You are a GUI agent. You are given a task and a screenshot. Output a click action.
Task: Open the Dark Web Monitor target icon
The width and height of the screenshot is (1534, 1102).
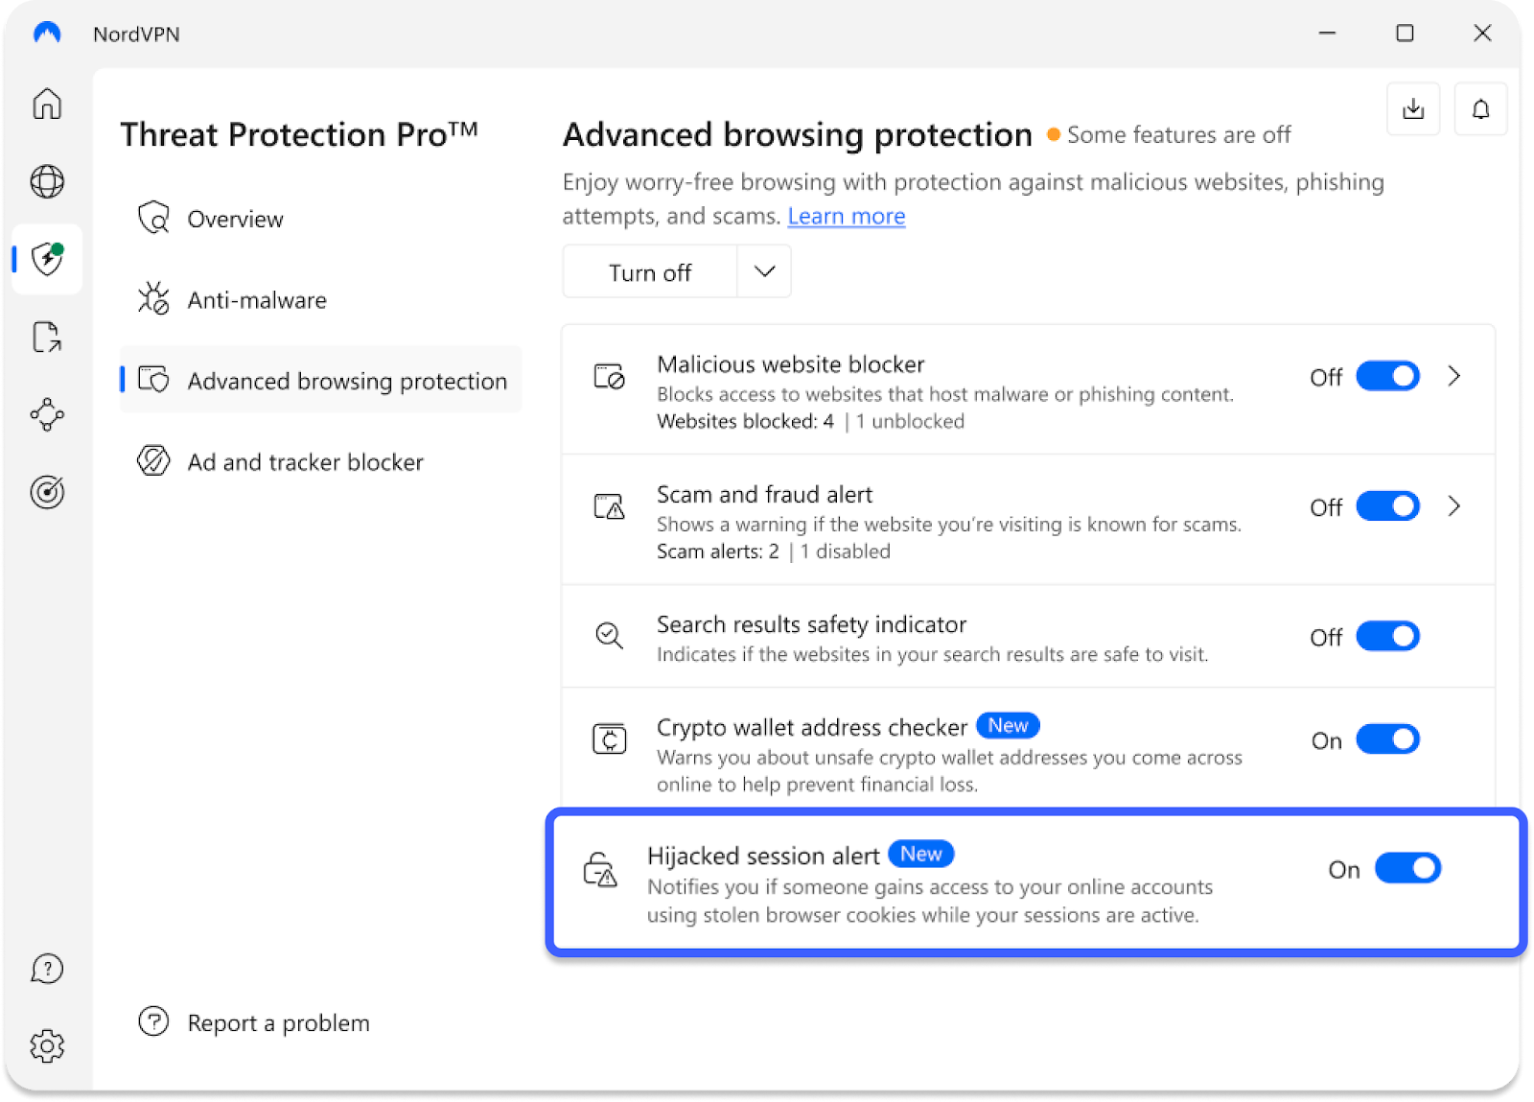pos(47,492)
